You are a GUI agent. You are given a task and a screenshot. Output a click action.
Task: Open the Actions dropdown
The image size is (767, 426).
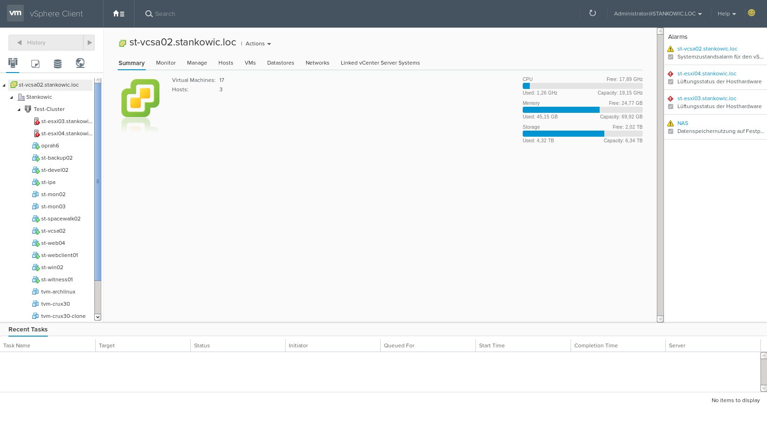258,44
